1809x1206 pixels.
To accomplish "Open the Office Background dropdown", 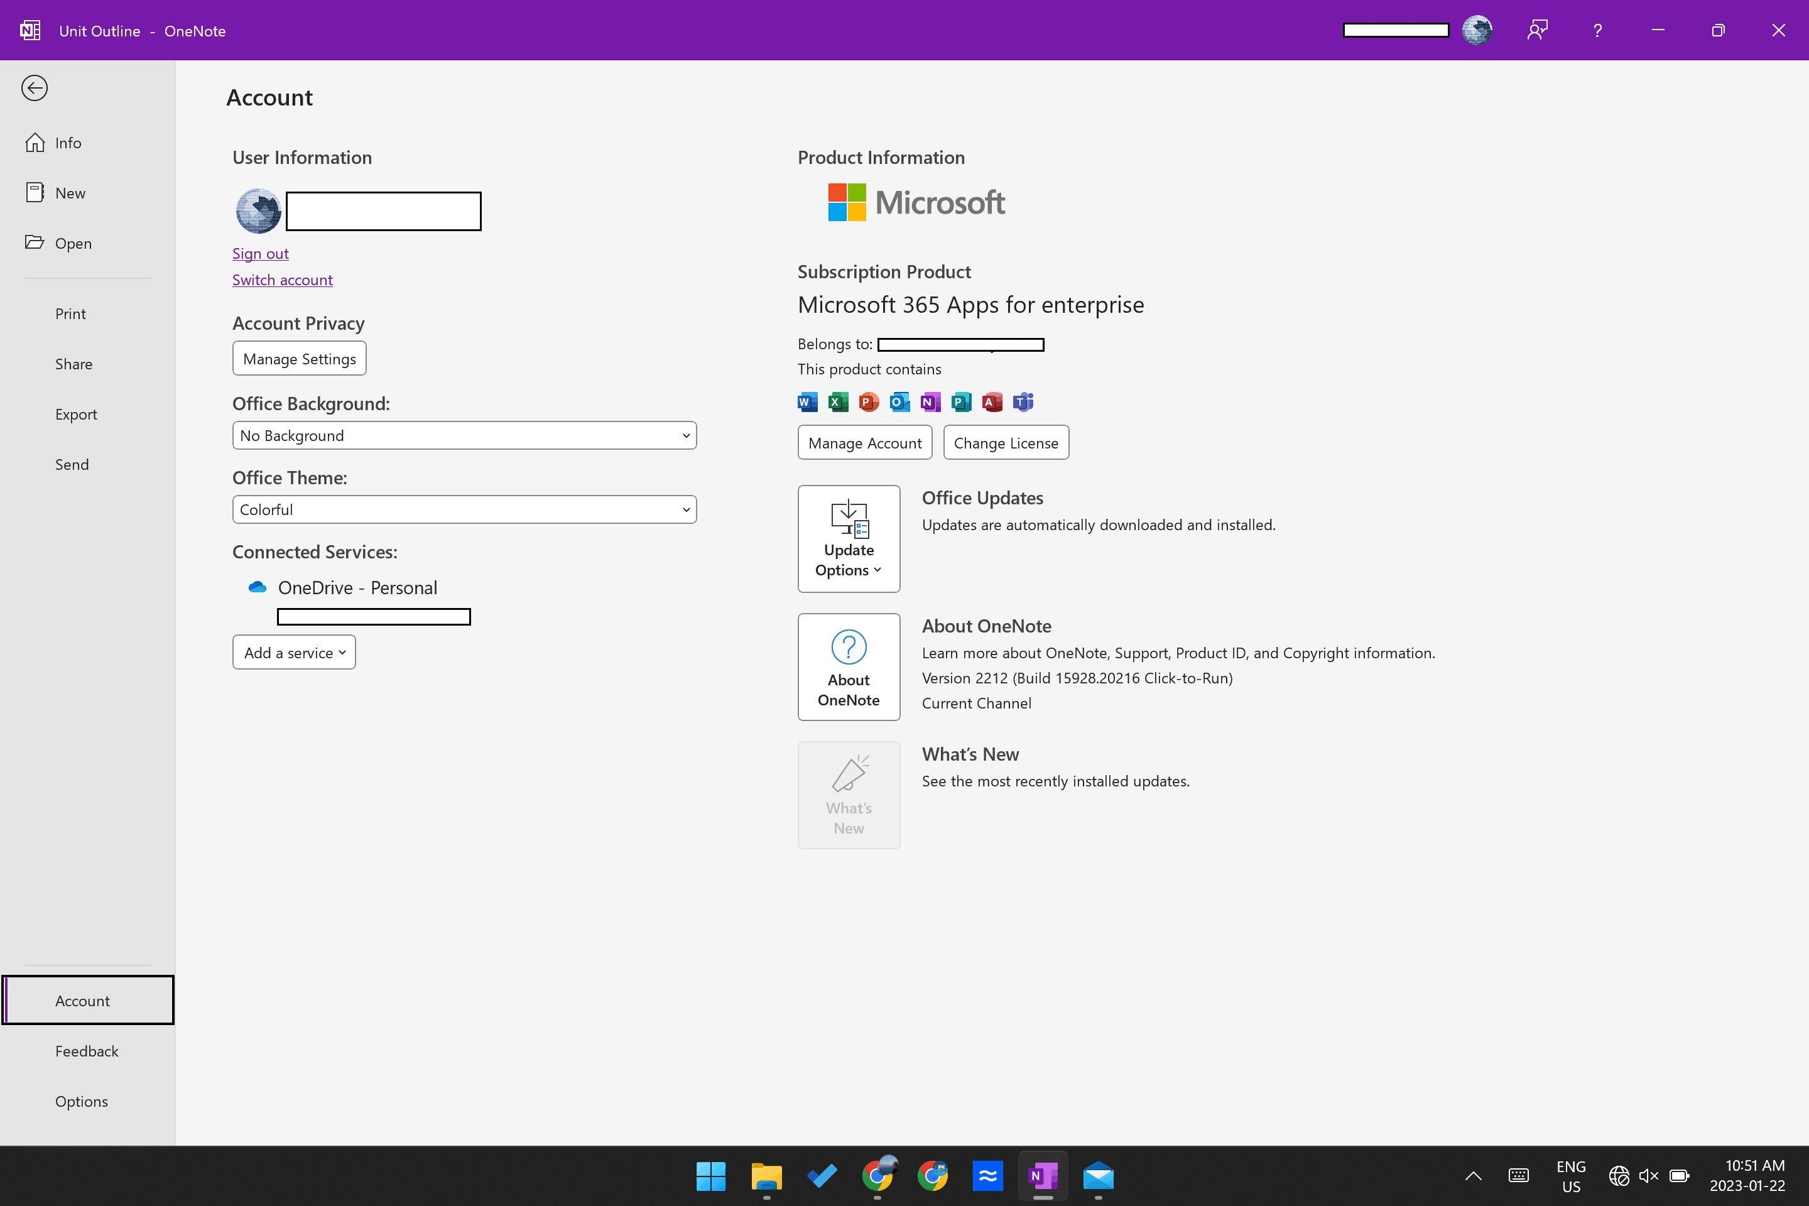I will (464, 435).
